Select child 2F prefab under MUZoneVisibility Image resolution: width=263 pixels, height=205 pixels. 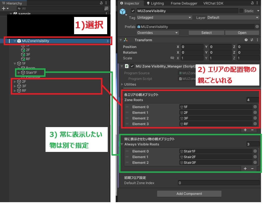26,50
